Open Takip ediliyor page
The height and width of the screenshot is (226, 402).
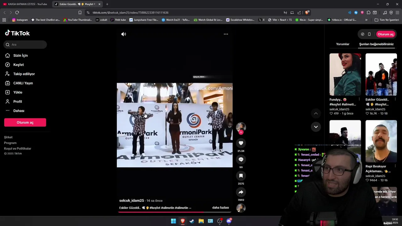pos(20,74)
